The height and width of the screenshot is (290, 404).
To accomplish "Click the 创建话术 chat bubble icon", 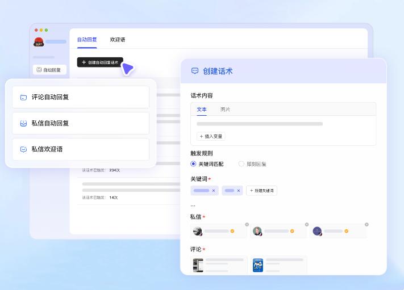I will [195, 71].
